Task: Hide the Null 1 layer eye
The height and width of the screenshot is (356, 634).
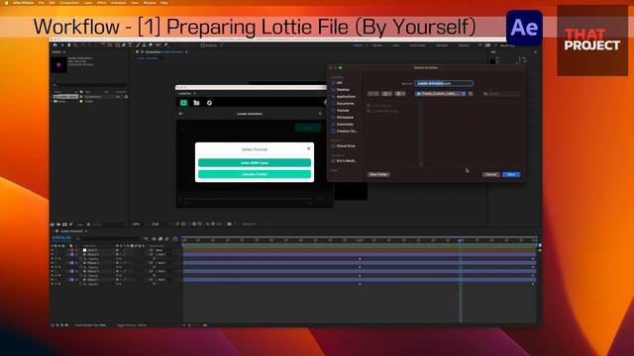Action: 53,250
